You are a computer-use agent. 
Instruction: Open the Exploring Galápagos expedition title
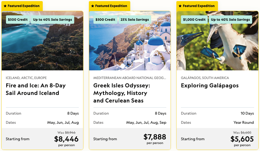pos(210,86)
